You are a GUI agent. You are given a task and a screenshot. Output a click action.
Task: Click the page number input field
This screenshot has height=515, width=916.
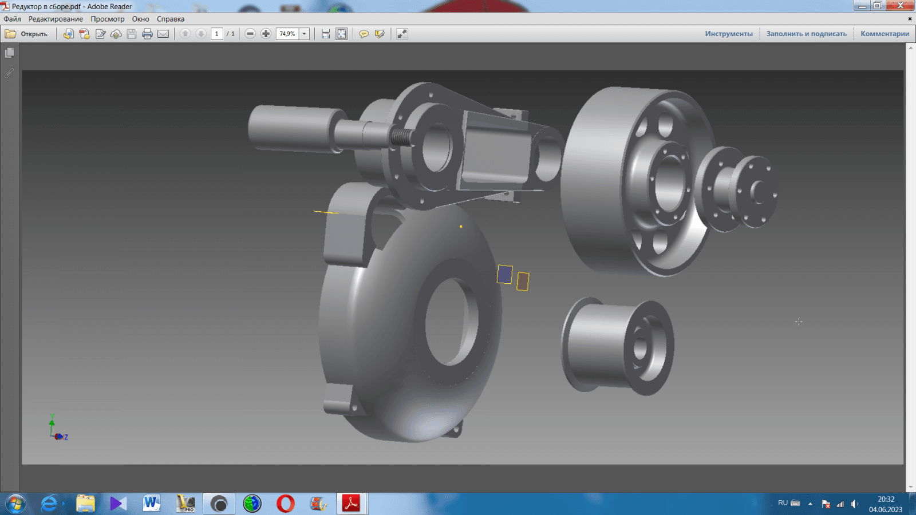tap(216, 34)
